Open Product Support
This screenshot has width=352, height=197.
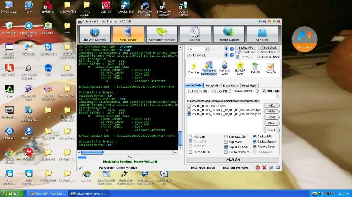tap(229, 34)
